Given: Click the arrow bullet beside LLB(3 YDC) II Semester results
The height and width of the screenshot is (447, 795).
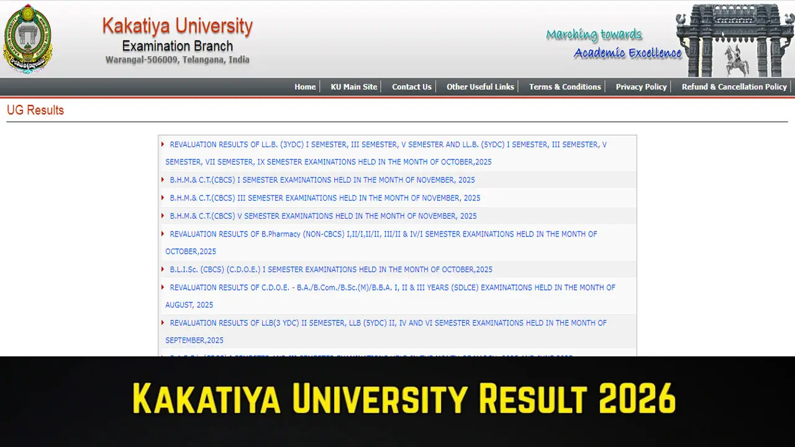Looking at the screenshot, I should (163, 323).
